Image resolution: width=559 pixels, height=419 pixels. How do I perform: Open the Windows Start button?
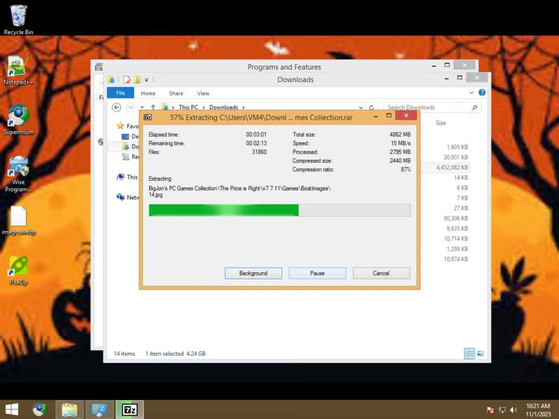coord(12,409)
